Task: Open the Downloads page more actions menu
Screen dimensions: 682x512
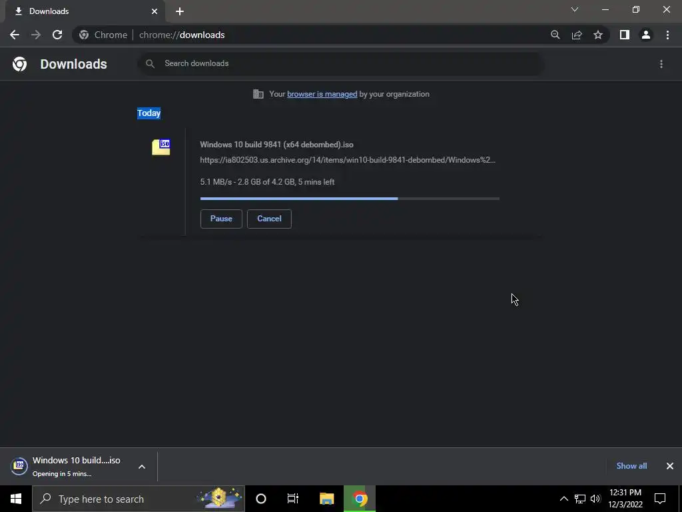Action: 661,64
